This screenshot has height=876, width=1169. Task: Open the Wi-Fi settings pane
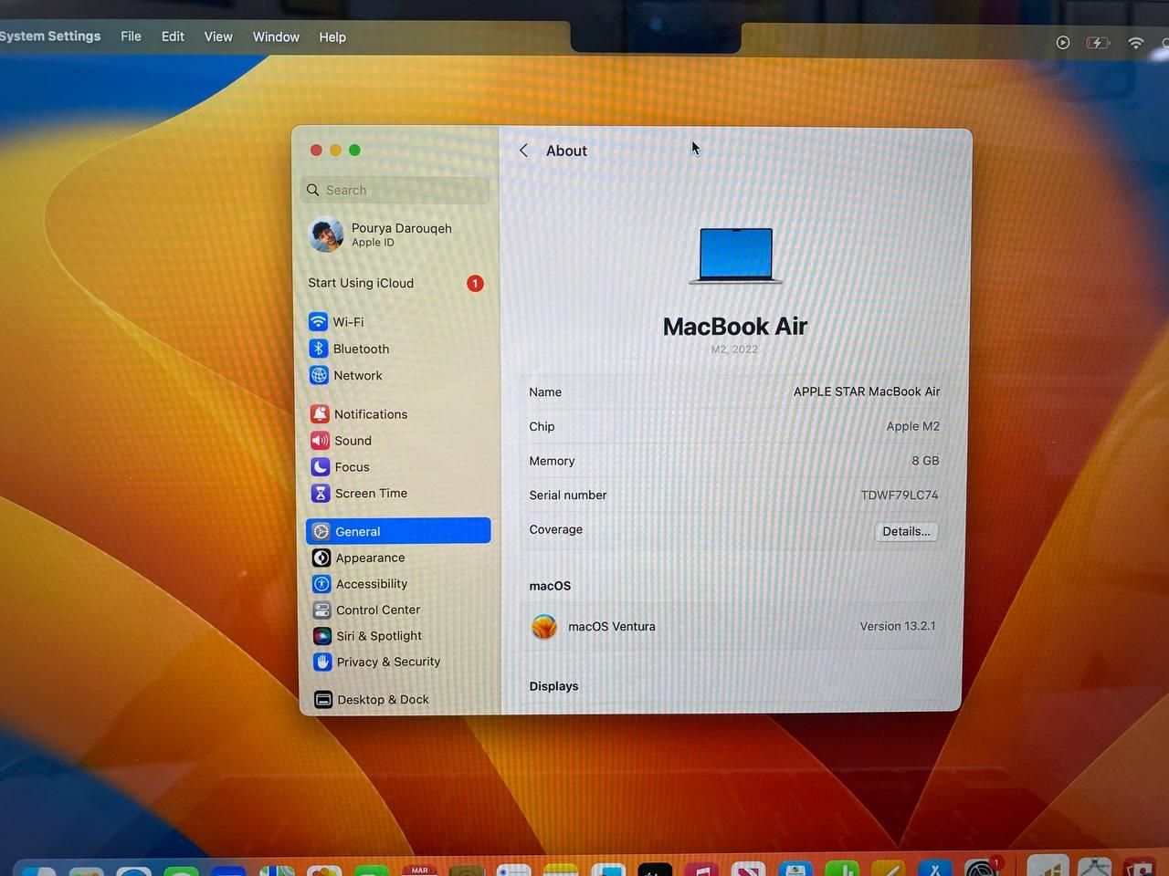click(347, 322)
